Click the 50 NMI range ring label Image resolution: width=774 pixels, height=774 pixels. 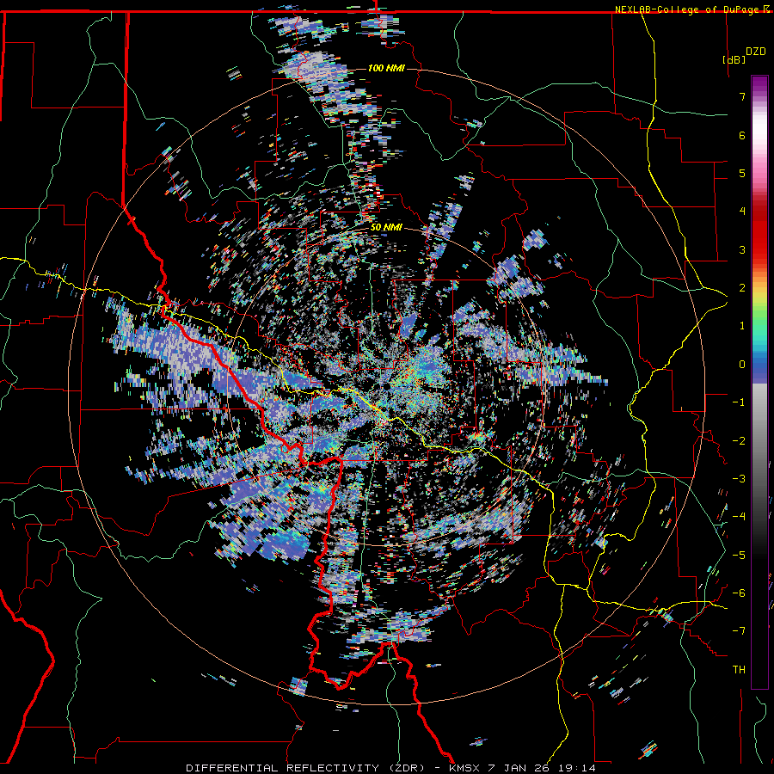pos(386,228)
